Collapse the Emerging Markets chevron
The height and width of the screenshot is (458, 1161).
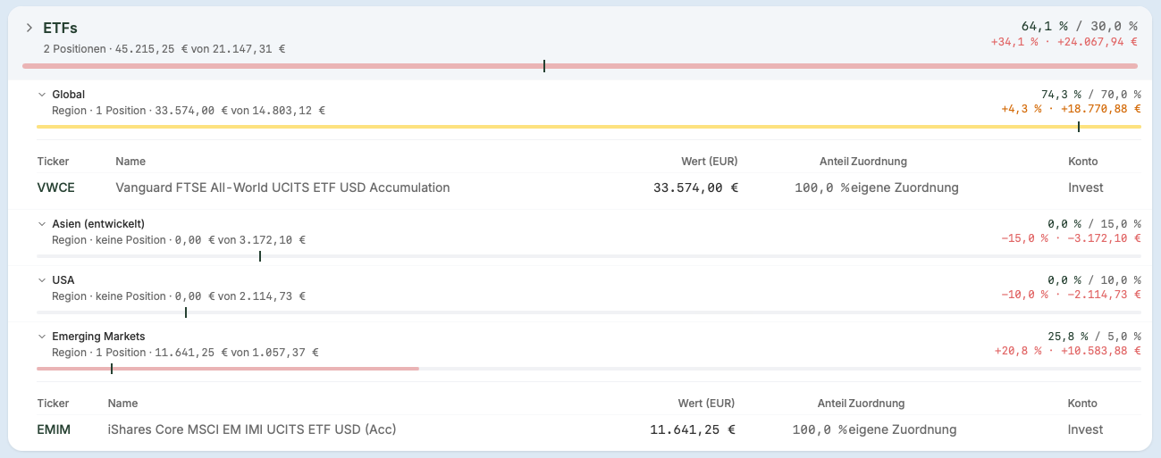[41, 336]
